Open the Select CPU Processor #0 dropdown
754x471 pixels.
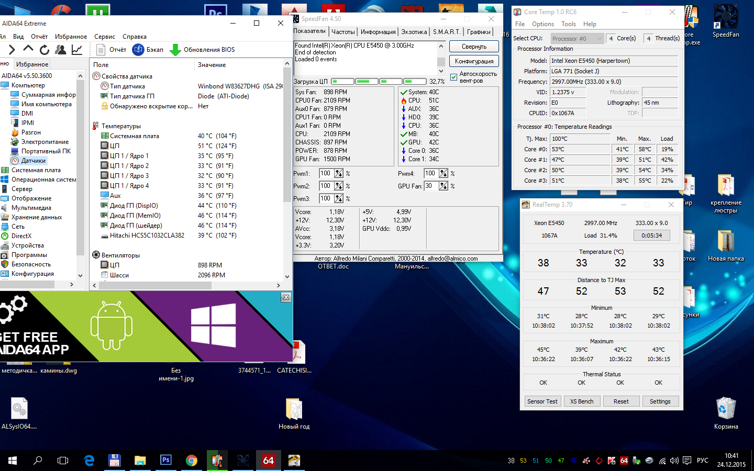click(x=576, y=39)
